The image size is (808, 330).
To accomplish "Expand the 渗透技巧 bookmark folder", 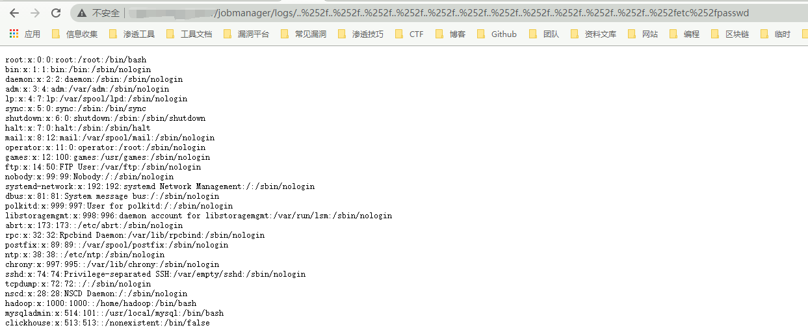I will pos(361,34).
